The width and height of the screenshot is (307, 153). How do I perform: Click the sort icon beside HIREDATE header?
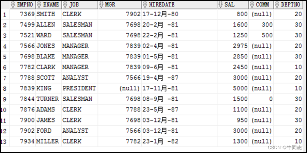pos(145,5)
